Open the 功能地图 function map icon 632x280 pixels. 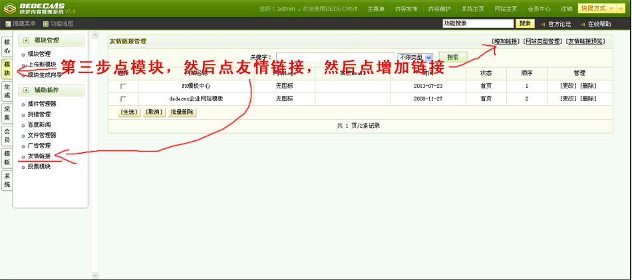tap(45, 24)
